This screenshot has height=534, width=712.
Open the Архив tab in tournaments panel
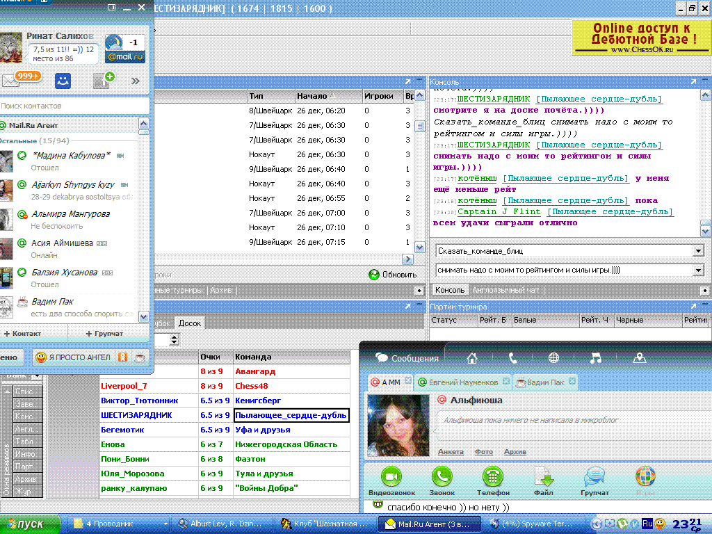(x=221, y=290)
